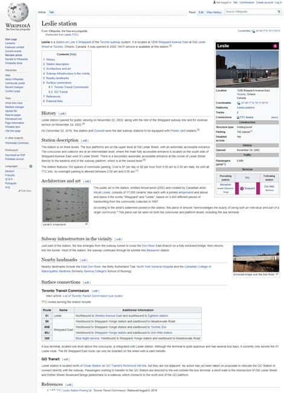Jump to External links in Contents
This screenshot has width=284, height=393.
click(x=54, y=101)
